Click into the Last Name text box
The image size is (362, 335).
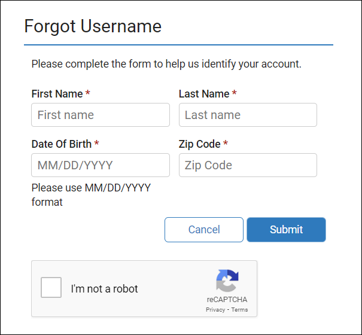pos(248,115)
